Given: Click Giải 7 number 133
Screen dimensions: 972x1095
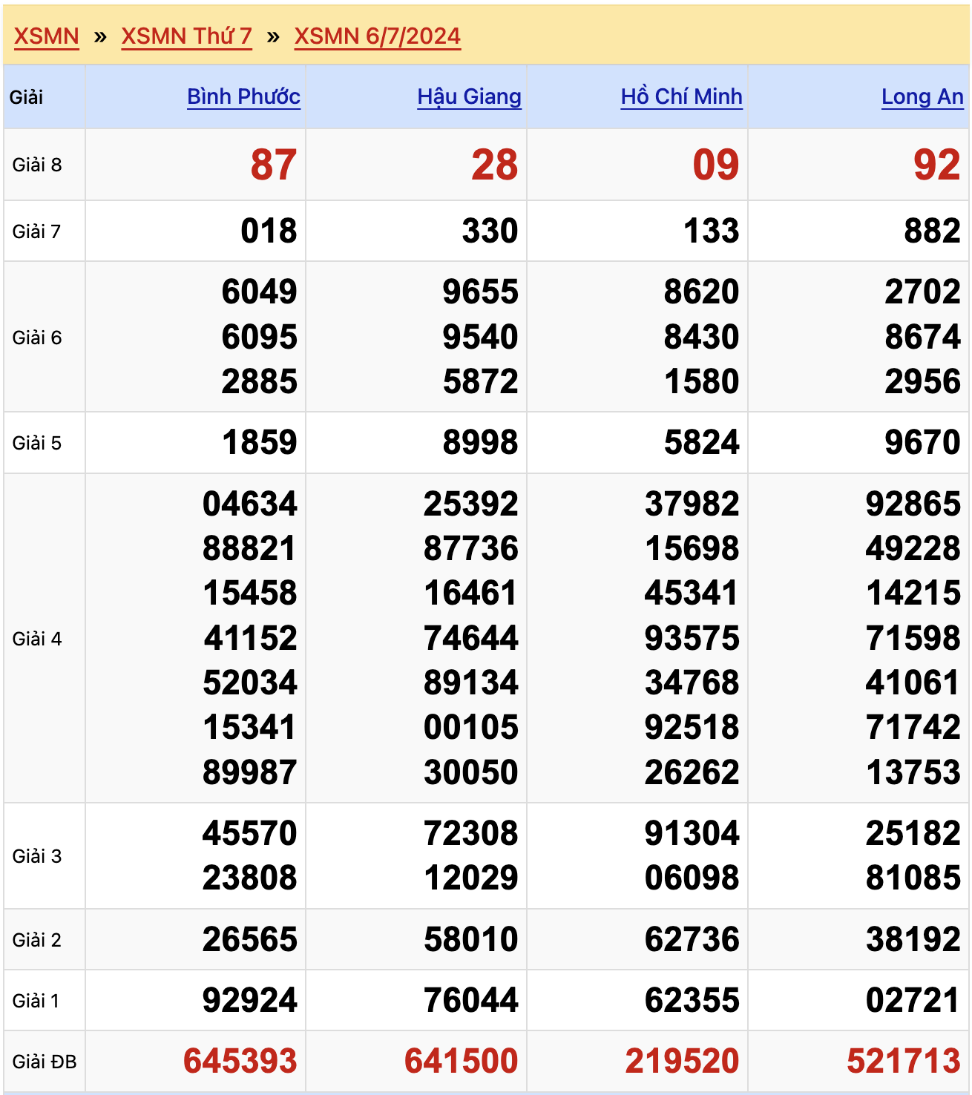Looking at the screenshot, I should click(712, 231).
